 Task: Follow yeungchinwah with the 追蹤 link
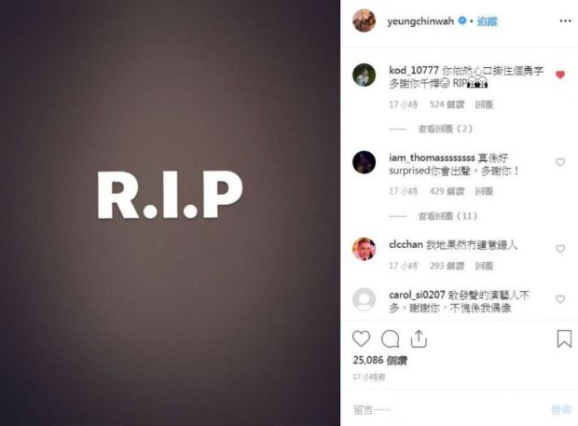tap(487, 21)
